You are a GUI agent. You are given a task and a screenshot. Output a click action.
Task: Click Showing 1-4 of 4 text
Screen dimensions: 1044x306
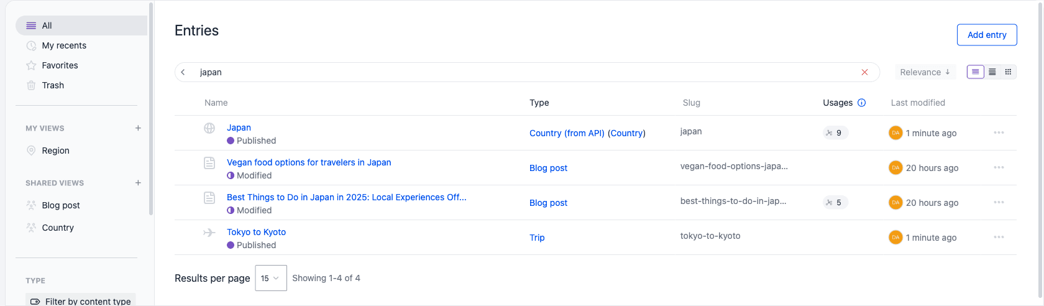tap(326, 278)
